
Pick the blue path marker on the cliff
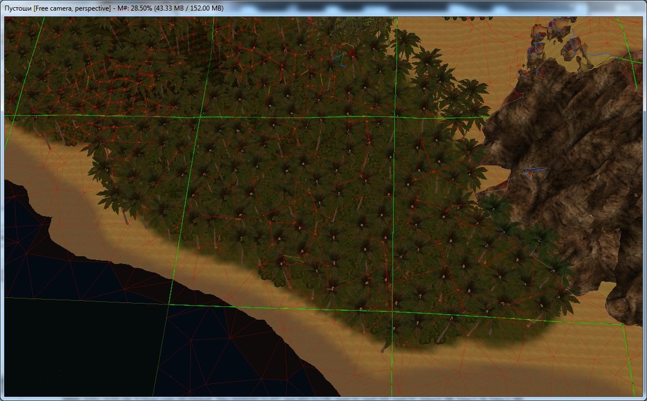click(533, 171)
